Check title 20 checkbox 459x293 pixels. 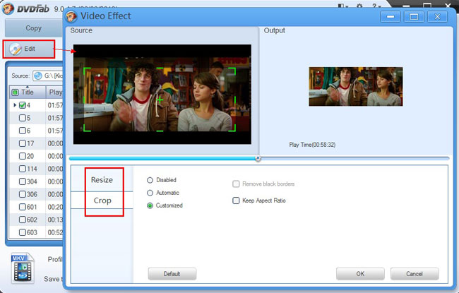(x=23, y=156)
